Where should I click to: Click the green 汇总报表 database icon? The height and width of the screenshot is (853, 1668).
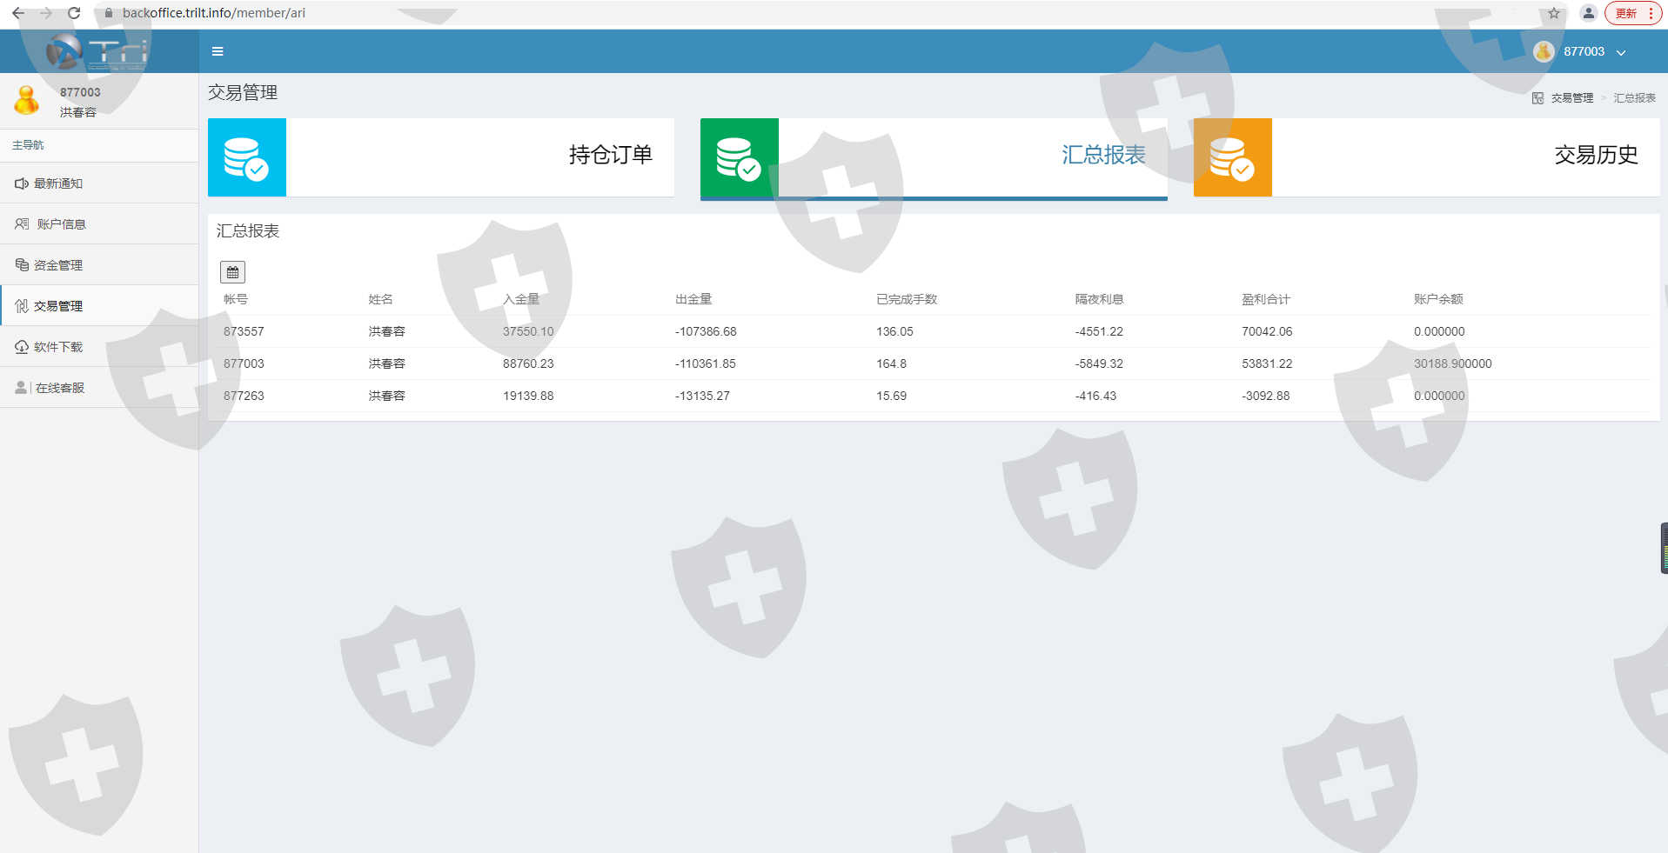tap(739, 157)
